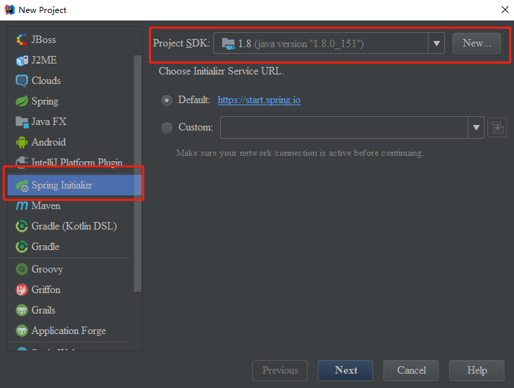
Task: Click the Clouds speech-bubble icon
Action: click(22, 81)
